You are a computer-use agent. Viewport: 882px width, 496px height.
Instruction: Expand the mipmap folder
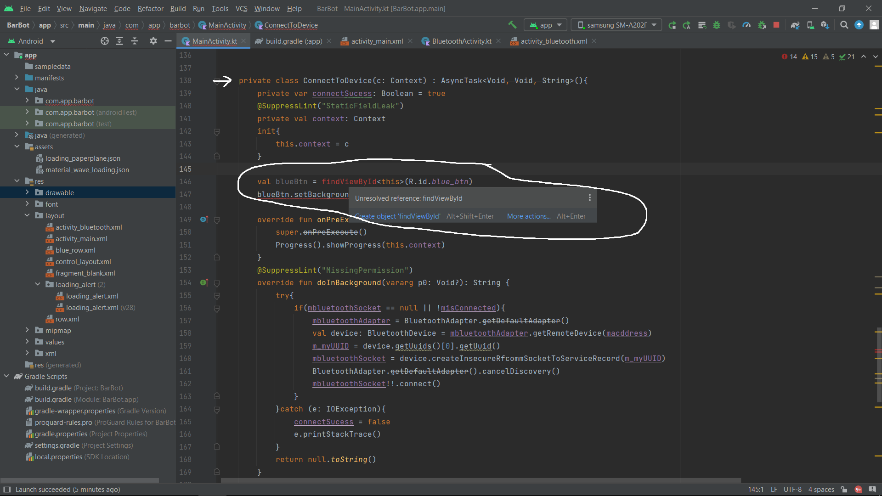tap(27, 330)
